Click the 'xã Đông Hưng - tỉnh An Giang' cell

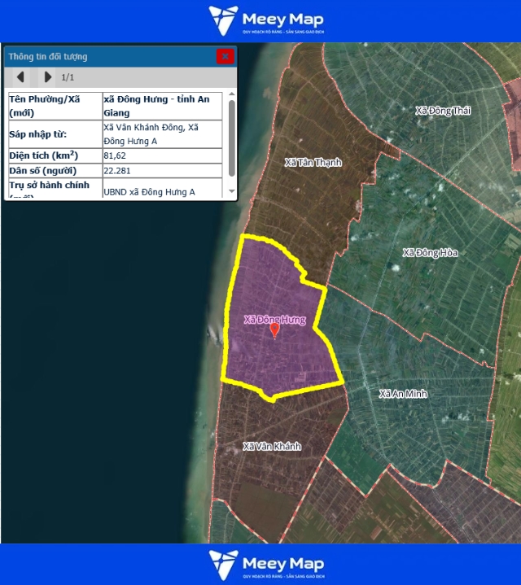pyautogui.click(x=161, y=106)
